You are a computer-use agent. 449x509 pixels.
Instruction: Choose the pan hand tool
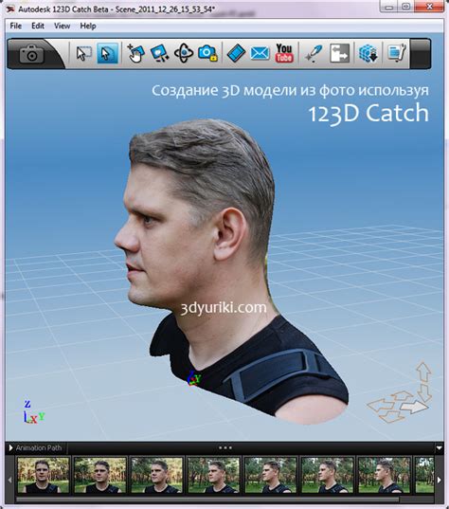[x=136, y=53]
